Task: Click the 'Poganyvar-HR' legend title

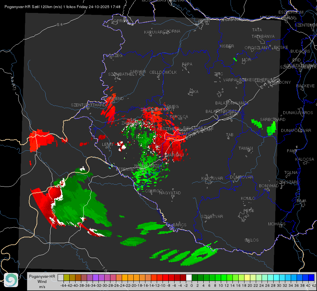Action: tap(42, 276)
